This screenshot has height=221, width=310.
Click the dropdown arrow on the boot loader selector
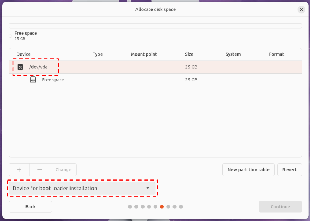click(148, 188)
